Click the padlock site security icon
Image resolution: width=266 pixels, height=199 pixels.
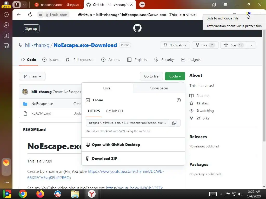tap(40, 15)
